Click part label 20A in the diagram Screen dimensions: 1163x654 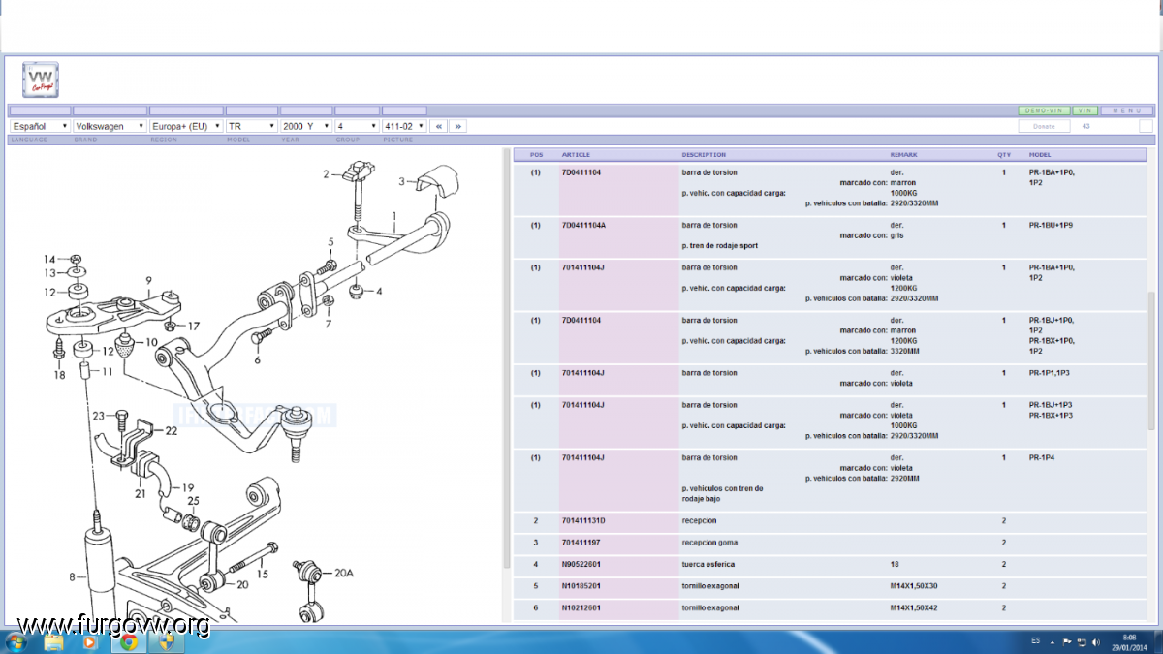tap(344, 573)
